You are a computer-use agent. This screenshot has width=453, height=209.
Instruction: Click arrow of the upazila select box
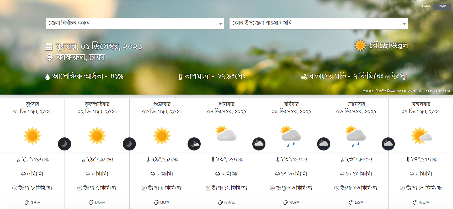click(x=404, y=24)
